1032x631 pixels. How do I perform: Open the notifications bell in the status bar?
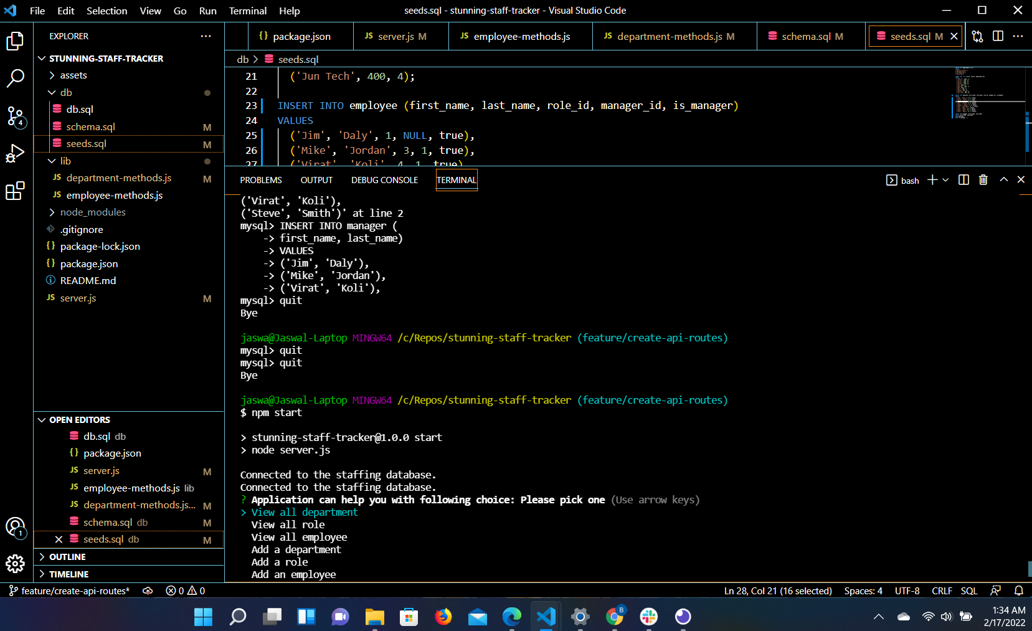1019,591
